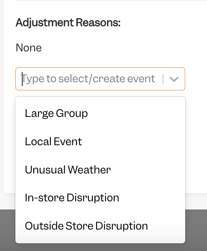The height and width of the screenshot is (251, 207).
Task: Click the vertical separator beside the chevron
Action: pyautogui.click(x=163, y=79)
